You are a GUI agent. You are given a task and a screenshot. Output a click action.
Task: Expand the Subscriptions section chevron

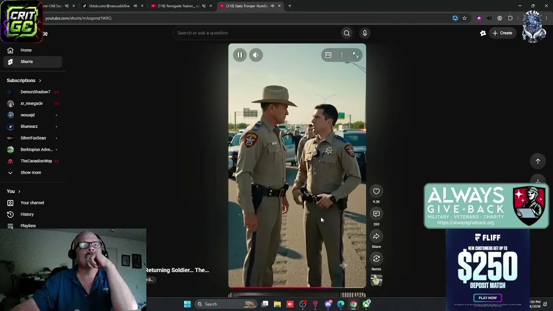coord(40,81)
